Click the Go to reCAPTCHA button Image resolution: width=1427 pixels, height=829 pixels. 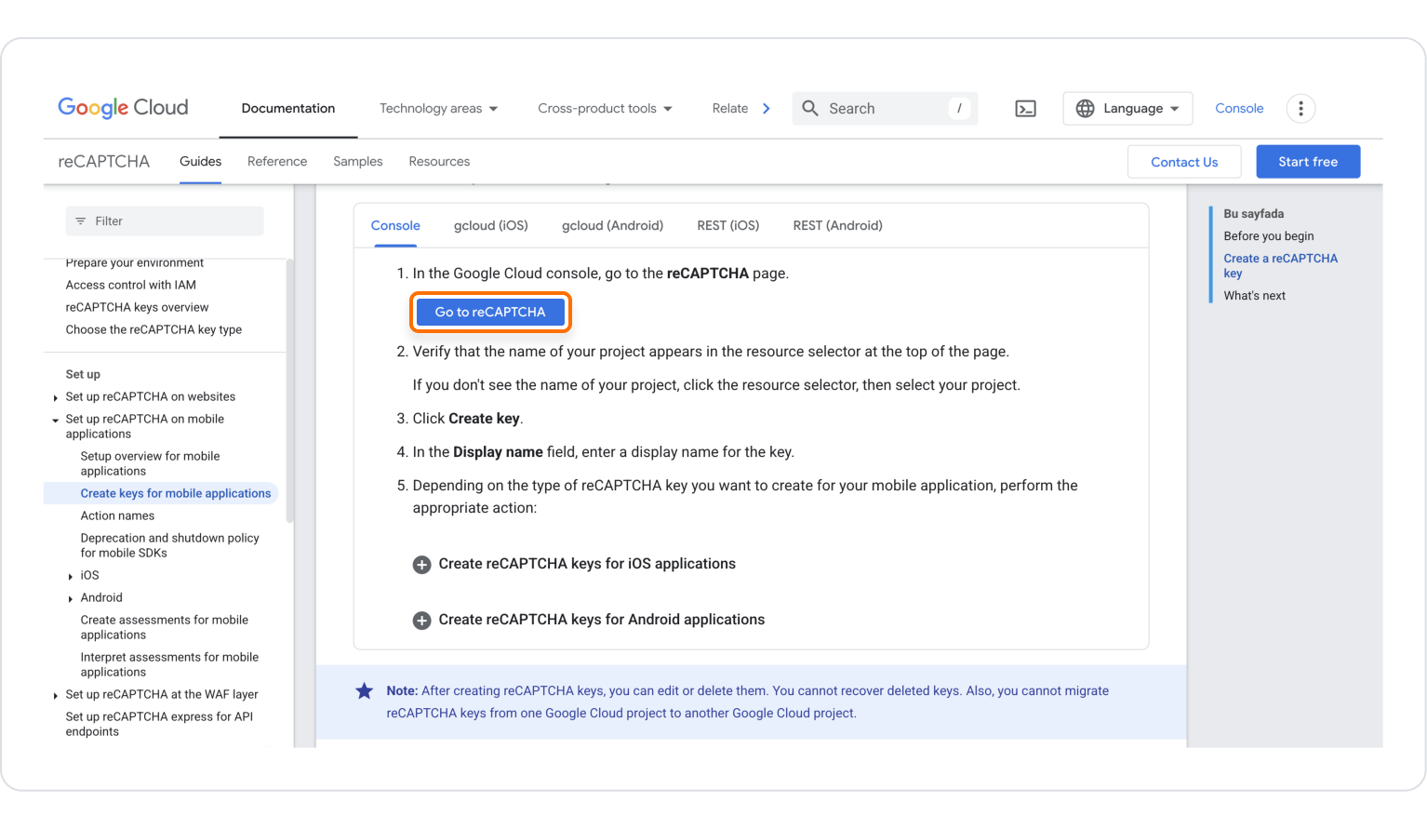point(490,312)
